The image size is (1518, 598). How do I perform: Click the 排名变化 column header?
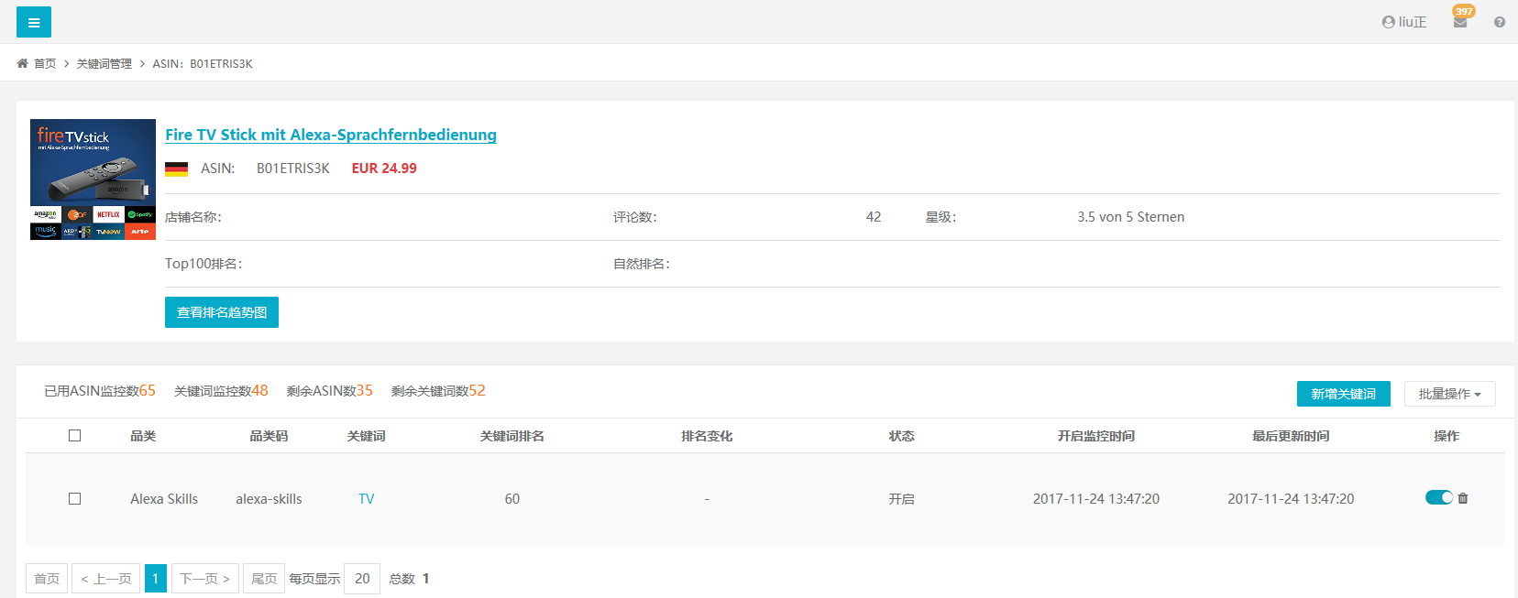[x=707, y=436]
